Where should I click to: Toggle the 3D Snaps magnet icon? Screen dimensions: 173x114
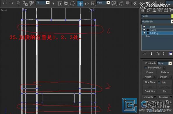[135, 3]
